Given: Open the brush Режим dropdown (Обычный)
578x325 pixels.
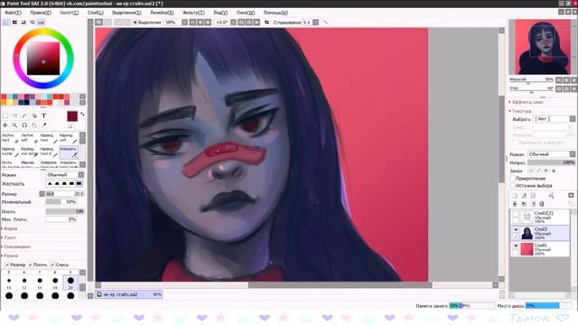Looking at the screenshot, I should point(64,174).
